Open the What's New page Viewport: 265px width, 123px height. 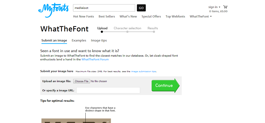(128, 17)
